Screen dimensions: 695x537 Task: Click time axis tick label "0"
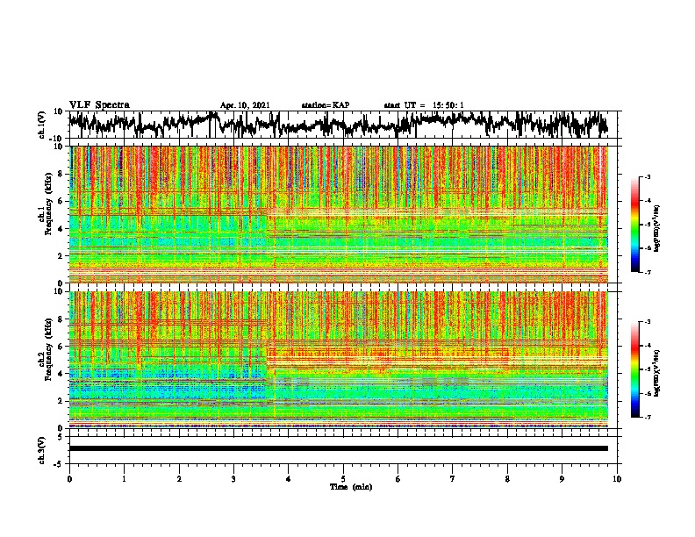69,479
